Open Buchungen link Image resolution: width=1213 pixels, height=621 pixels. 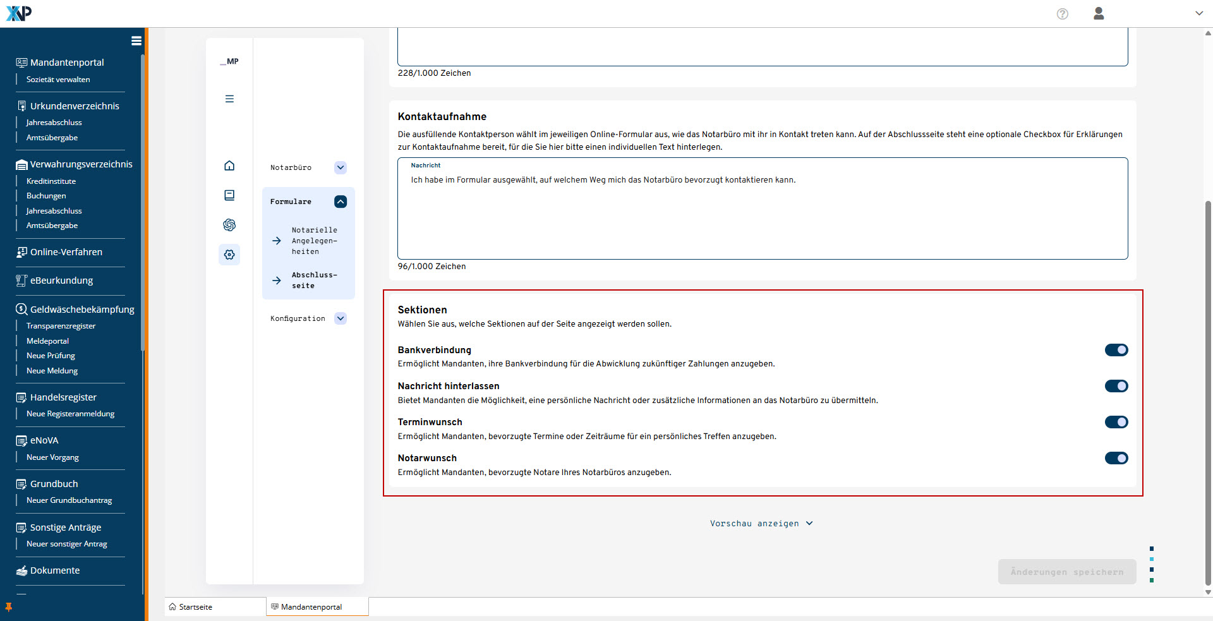point(46,196)
